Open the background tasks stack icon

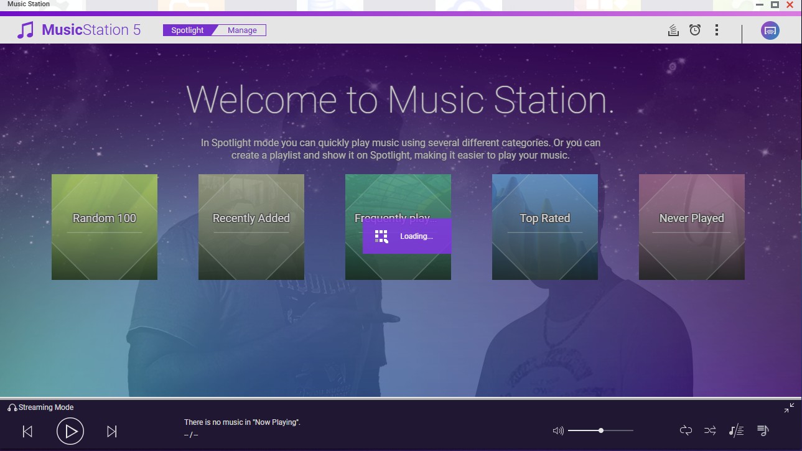(673, 30)
